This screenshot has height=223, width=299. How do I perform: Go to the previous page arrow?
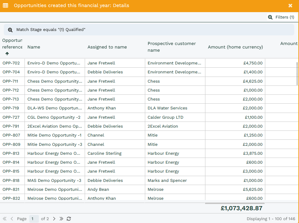coord(12,219)
